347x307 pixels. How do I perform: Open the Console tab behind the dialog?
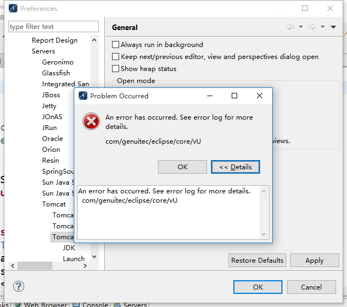point(90,305)
